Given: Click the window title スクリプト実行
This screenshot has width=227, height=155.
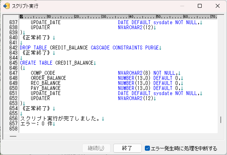Looking at the screenshot, I should click(x=25, y=6).
